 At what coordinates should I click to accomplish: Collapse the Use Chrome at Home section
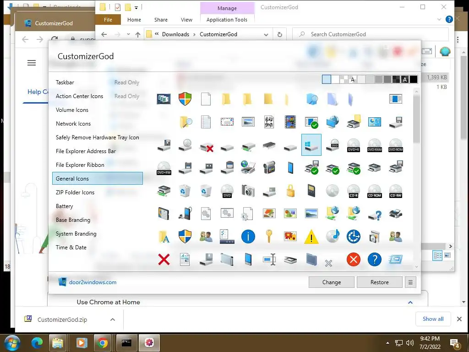point(410,302)
